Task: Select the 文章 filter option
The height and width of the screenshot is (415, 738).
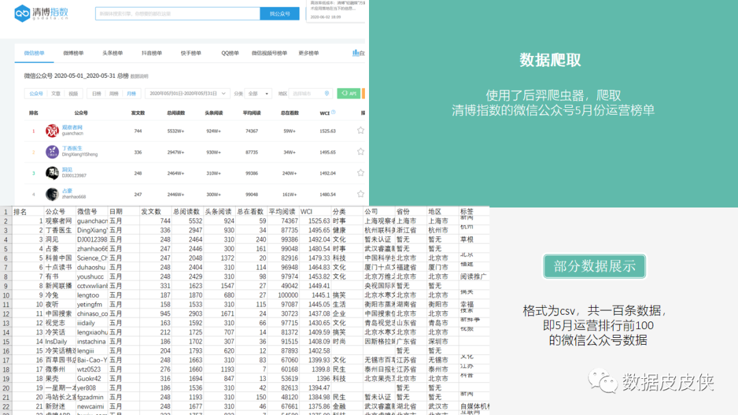Action: 56,94
